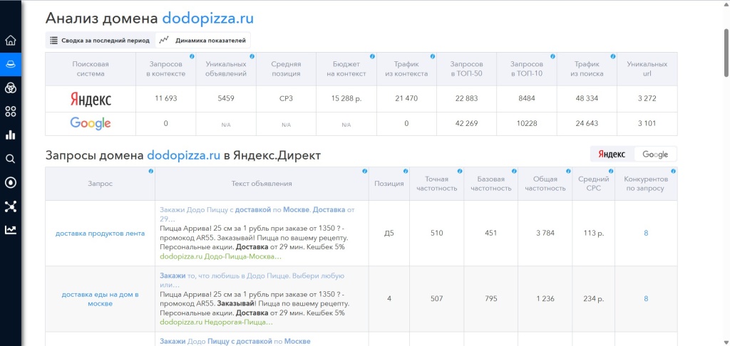Screen dimensions: 730x346
Task: Info icon next to Запросов в ТОП-10
Action: pyautogui.click(x=552, y=56)
